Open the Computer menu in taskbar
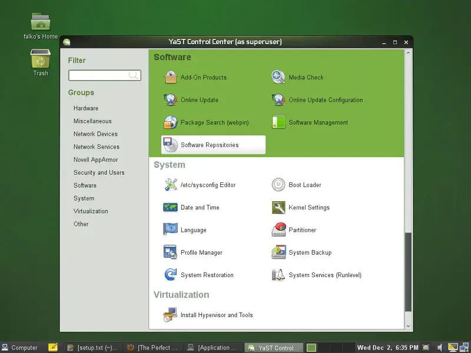 (20, 348)
